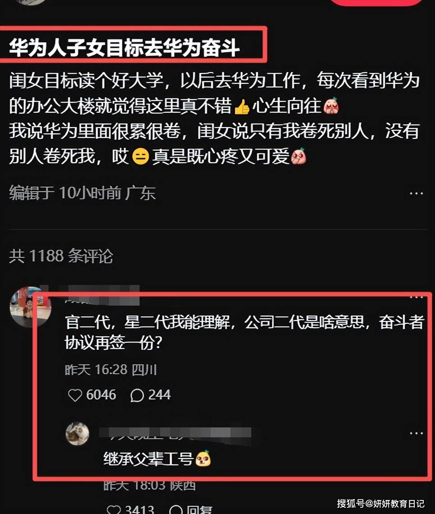Viewport: 435px width, 514px height.
Task: Open more options for 继承父辈工号 reply
Action: pyautogui.click(x=417, y=433)
